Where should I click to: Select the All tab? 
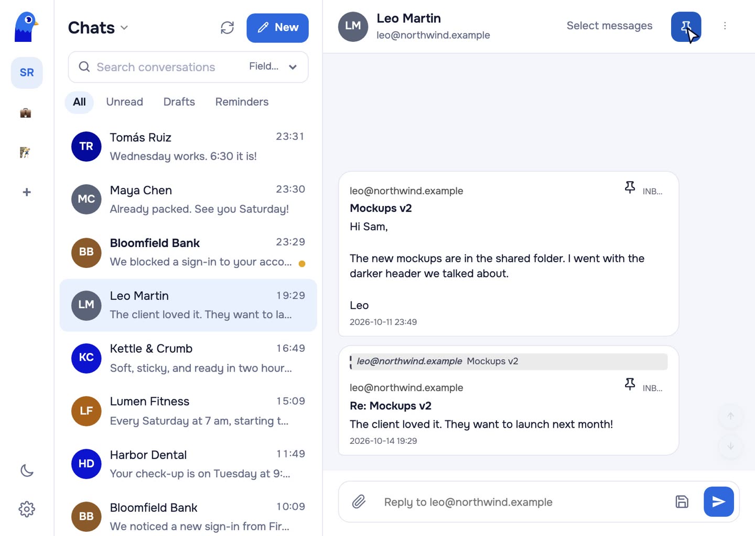click(x=79, y=102)
